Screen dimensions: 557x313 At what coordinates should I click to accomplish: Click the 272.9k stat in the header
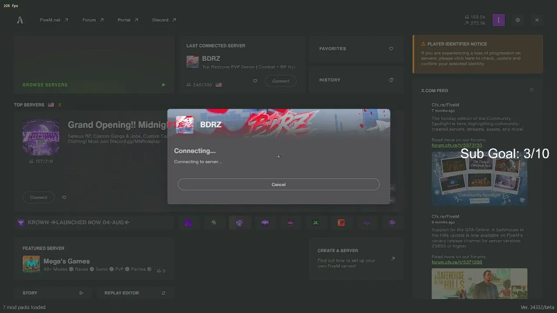(x=475, y=23)
